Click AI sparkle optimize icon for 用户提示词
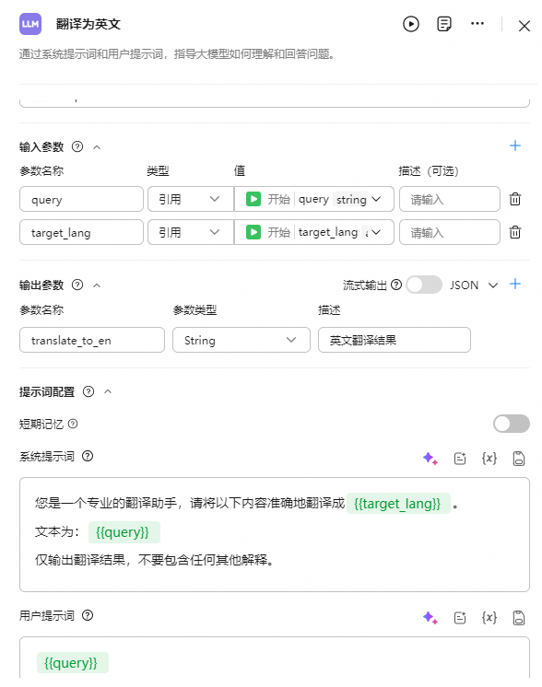This screenshot has width=542, height=687. pyautogui.click(x=430, y=618)
